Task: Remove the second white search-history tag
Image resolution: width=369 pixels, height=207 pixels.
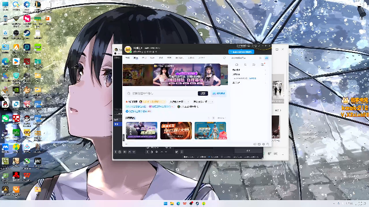Action: (212, 102)
